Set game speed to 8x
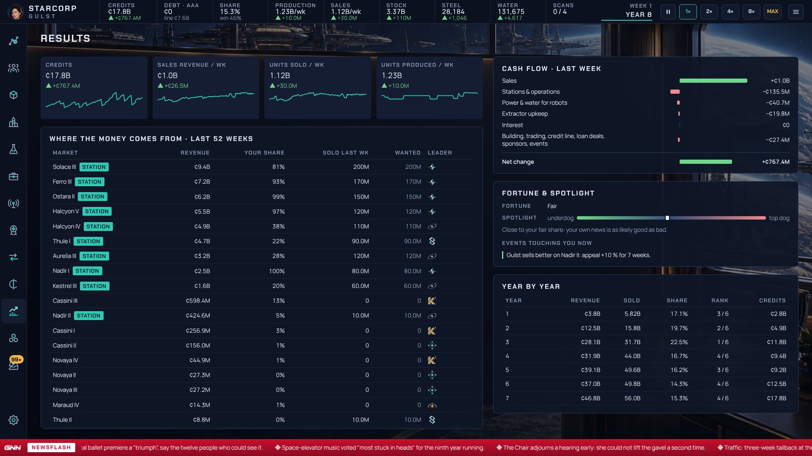The width and height of the screenshot is (812, 456). 752,12
